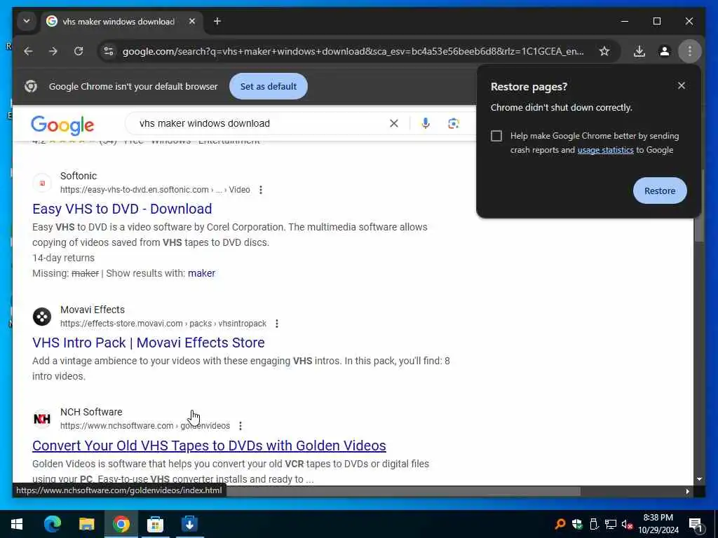This screenshot has height=538, width=718.
Task: Open Windows Security tray icon
Action: tap(577, 524)
